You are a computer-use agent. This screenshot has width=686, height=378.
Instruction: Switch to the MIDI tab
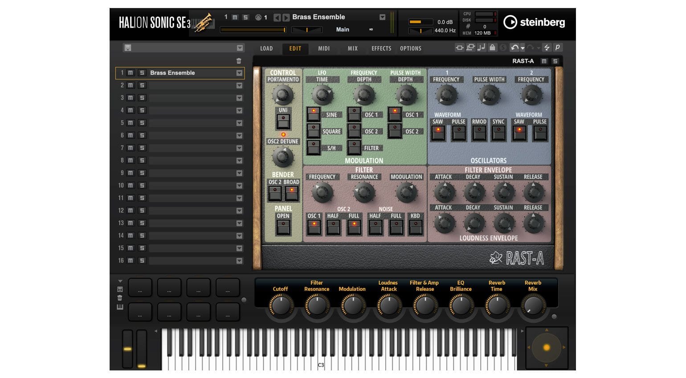[x=324, y=48]
